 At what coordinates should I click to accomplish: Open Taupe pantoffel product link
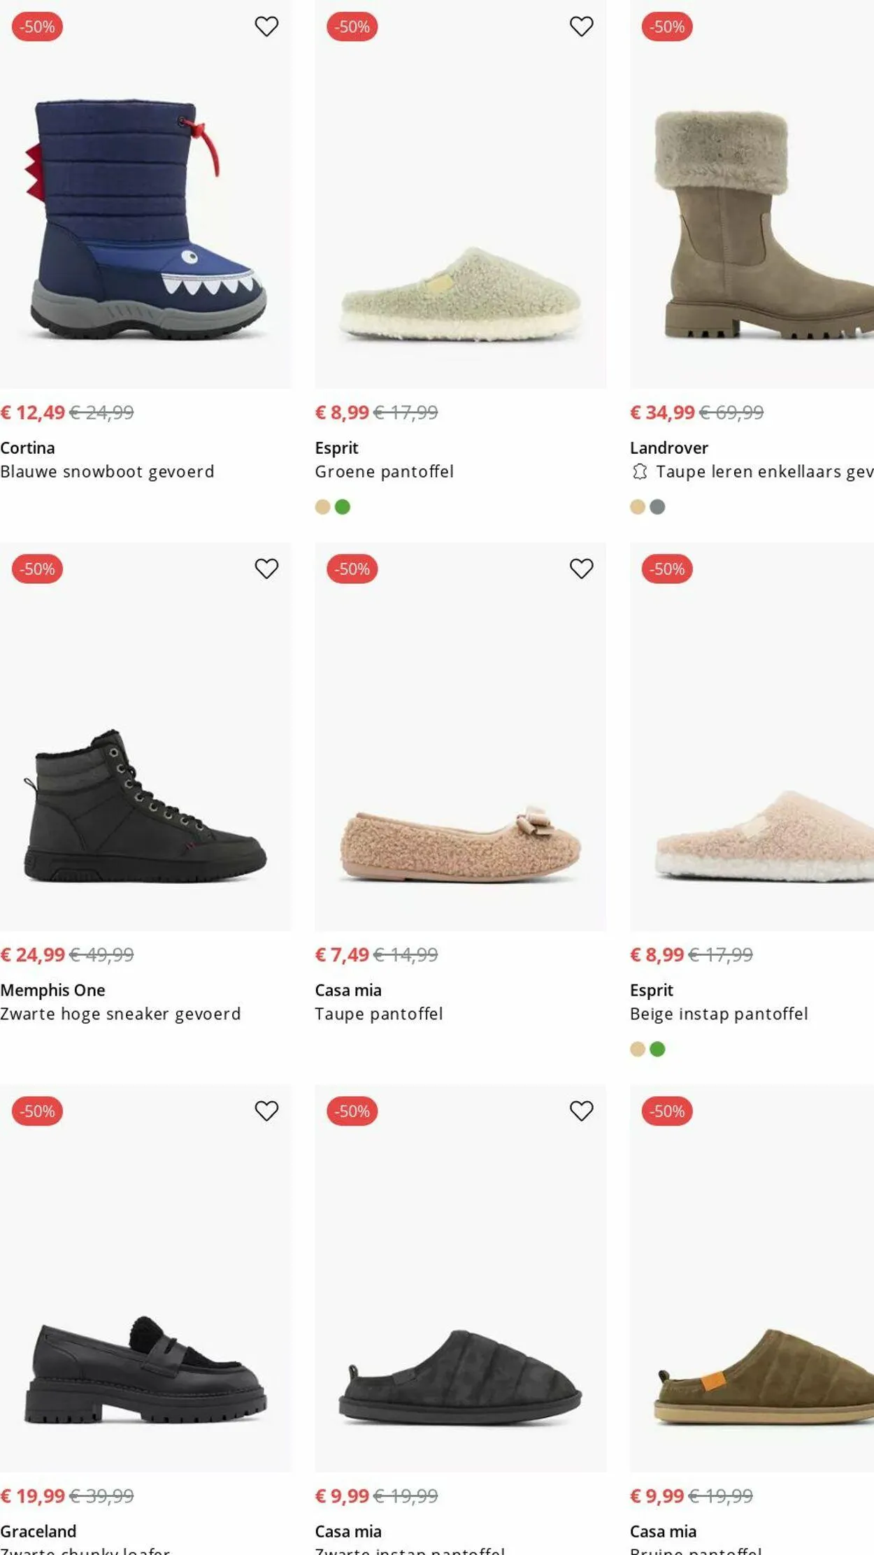pos(378,1014)
